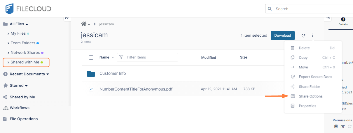This screenshot has width=353, height=133.
Task: Collapse the left sidebar with arrow icon
Action: point(67,18)
